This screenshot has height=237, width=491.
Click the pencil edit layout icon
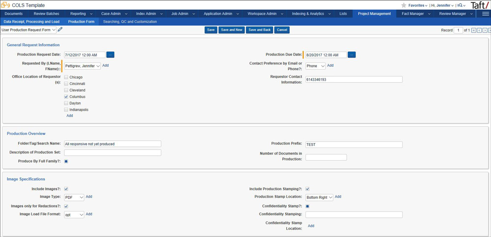[60, 30]
